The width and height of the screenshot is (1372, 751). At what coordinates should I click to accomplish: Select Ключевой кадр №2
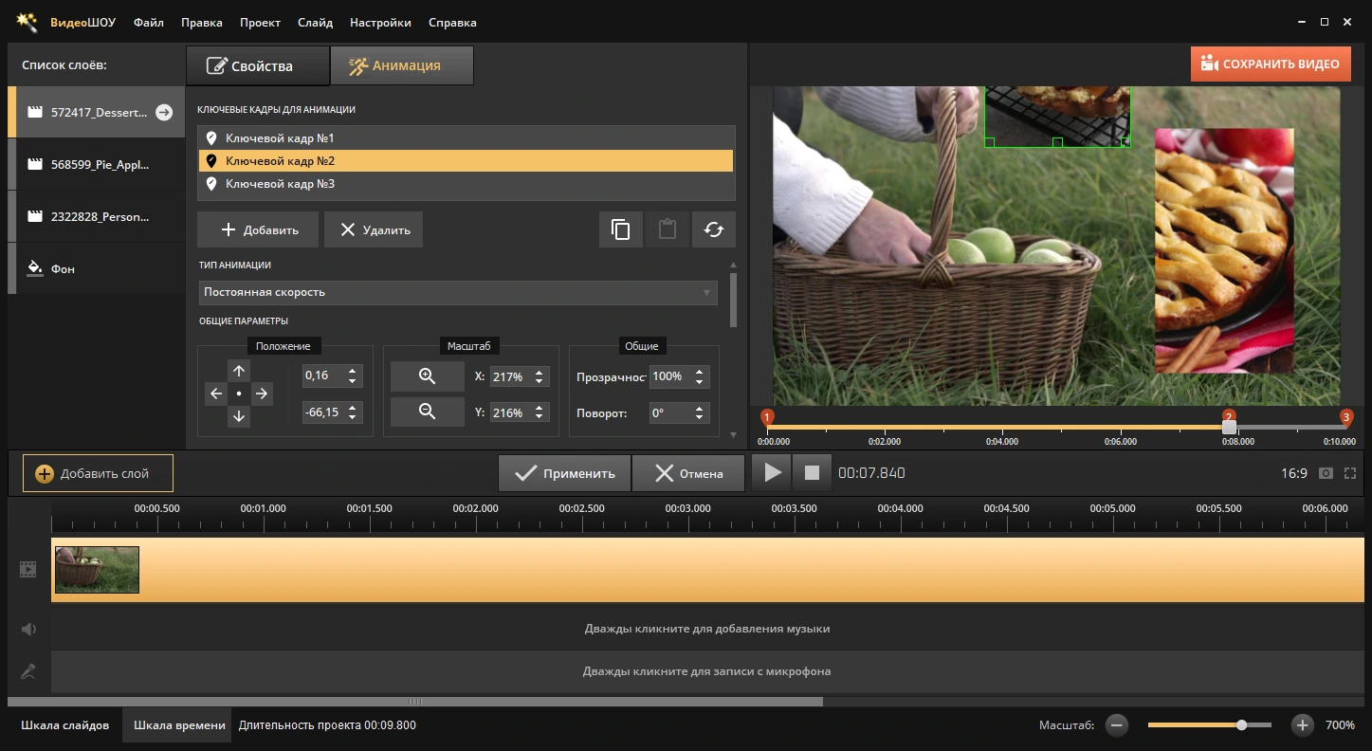click(x=466, y=161)
